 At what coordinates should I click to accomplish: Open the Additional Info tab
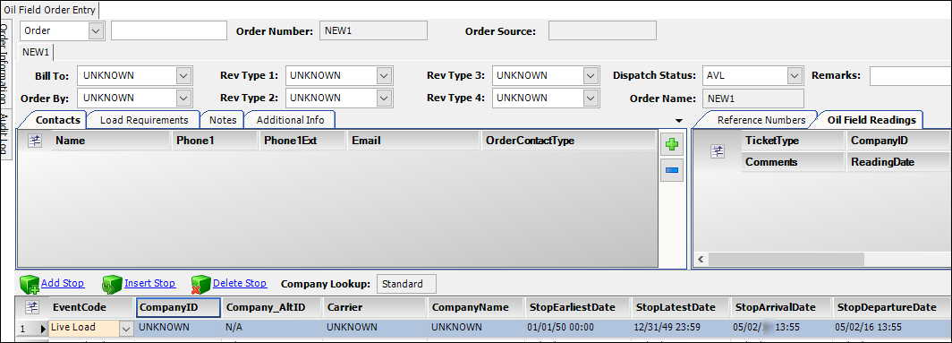290,120
